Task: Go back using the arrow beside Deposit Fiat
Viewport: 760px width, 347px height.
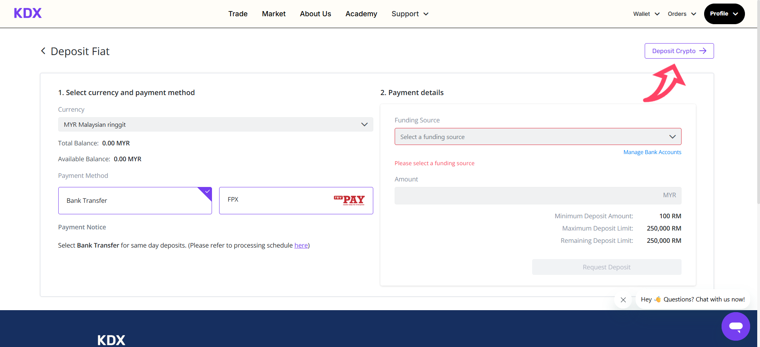Action: [x=43, y=51]
